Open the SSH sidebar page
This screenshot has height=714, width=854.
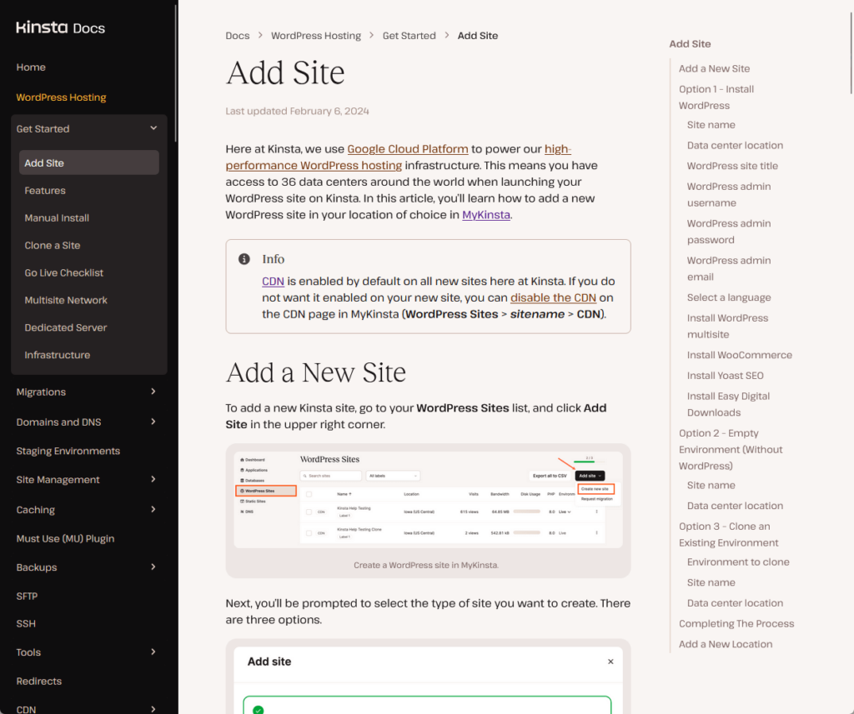click(x=26, y=624)
